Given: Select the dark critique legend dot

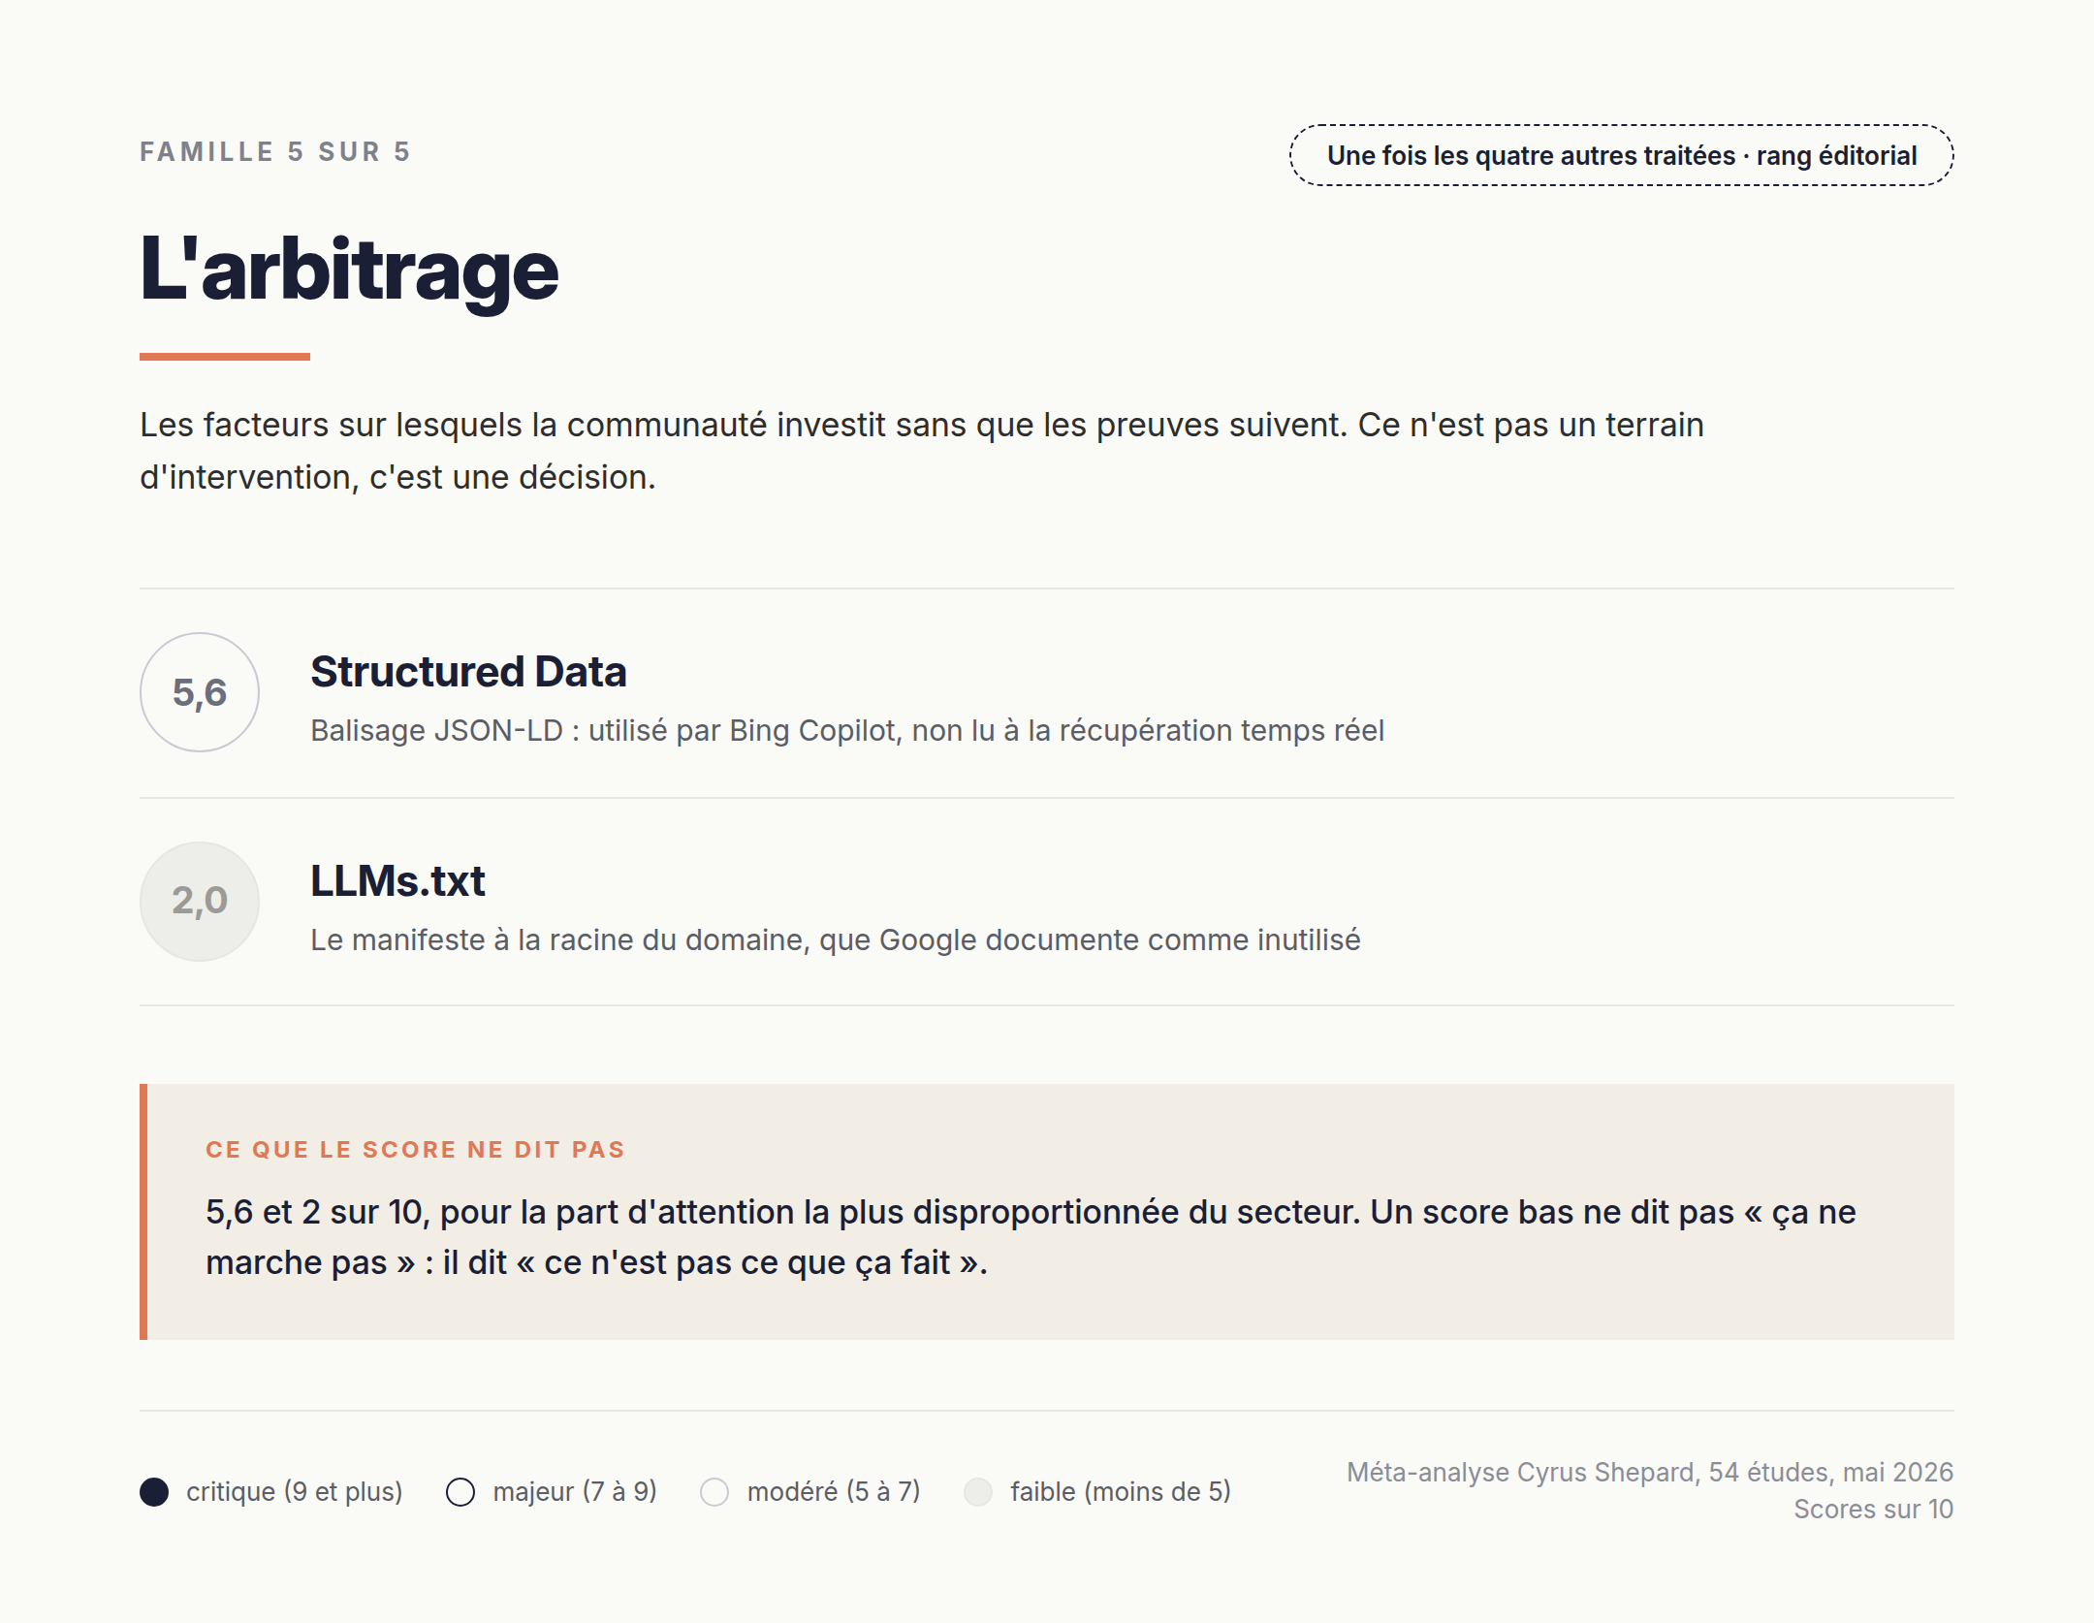Looking at the screenshot, I should coord(154,1491).
